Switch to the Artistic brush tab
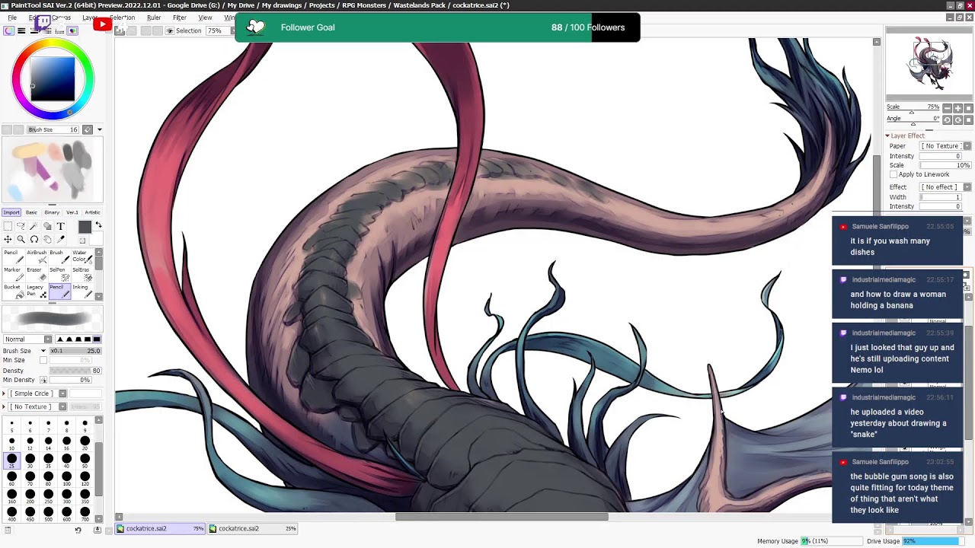The height and width of the screenshot is (548, 975). tap(92, 212)
